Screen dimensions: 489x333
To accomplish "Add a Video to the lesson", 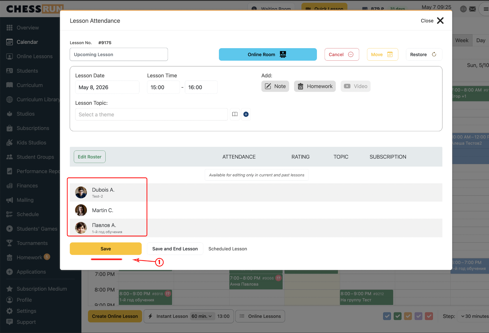I will coord(355,86).
